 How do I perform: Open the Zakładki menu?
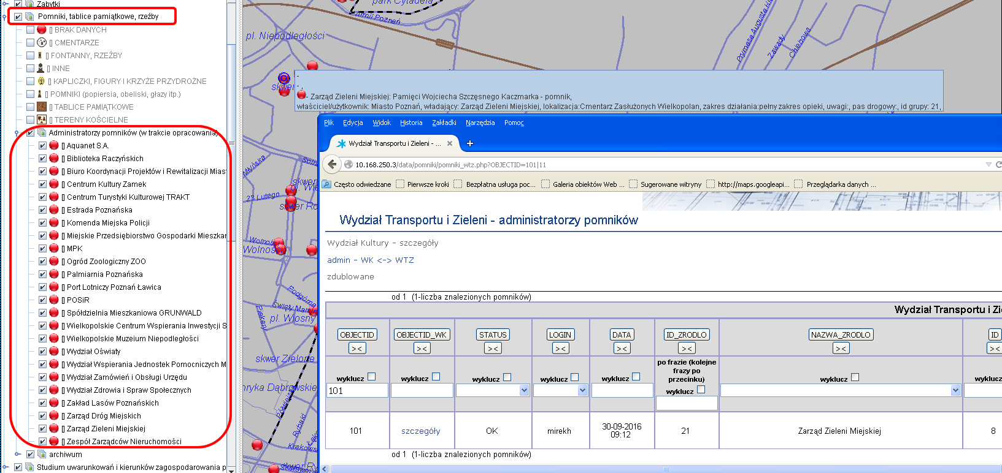tap(444, 123)
